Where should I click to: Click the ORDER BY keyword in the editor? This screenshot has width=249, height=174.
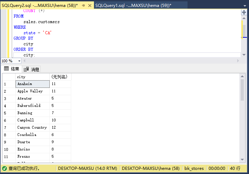tap(23, 49)
